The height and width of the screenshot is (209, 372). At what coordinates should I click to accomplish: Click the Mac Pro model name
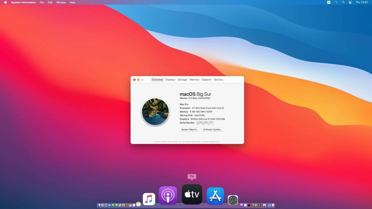(184, 104)
